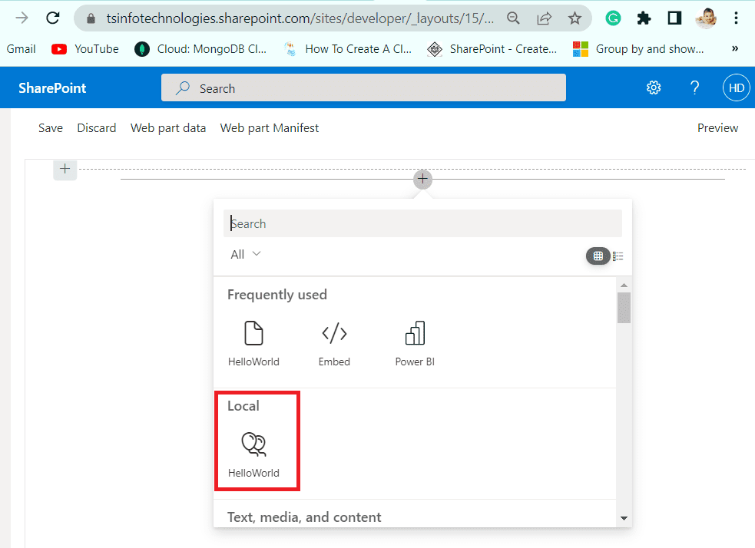Image resolution: width=755 pixels, height=548 pixels.
Task: Click Text, media, and content heading
Action: tap(304, 517)
